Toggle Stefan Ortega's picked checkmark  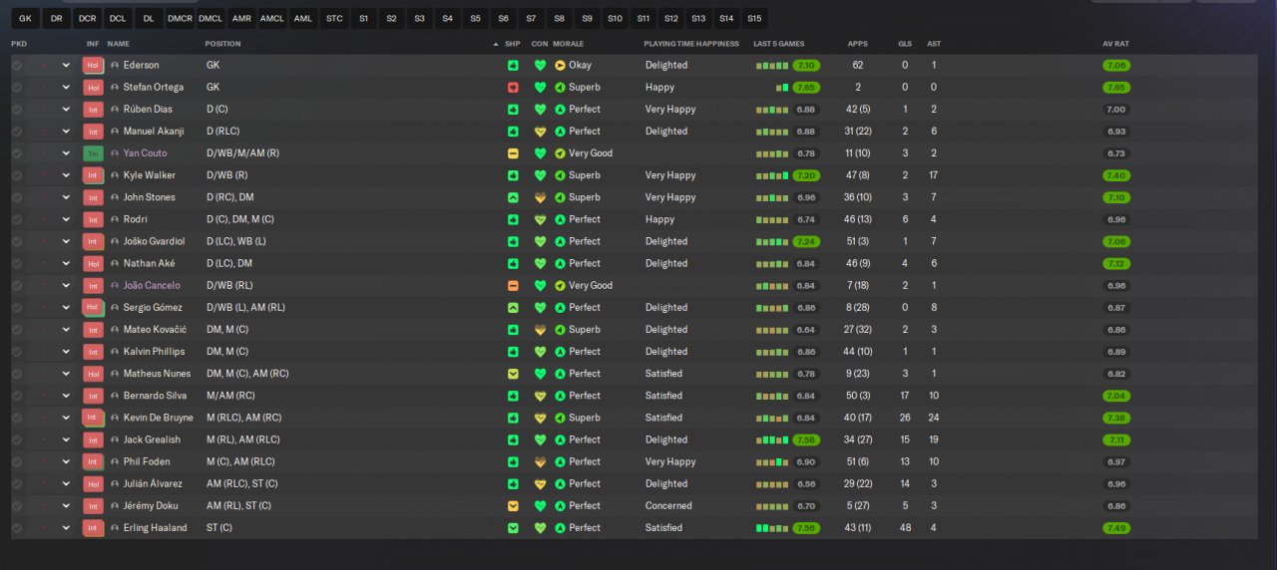tap(17, 88)
